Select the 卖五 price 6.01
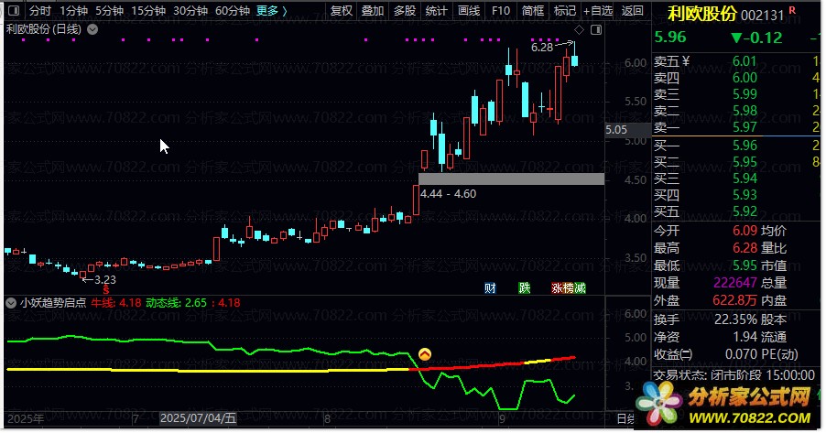This screenshot has width=826, height=433. click(x=744, y=61)
